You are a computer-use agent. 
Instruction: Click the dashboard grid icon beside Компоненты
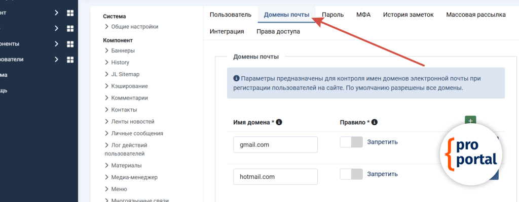point(70,44)
